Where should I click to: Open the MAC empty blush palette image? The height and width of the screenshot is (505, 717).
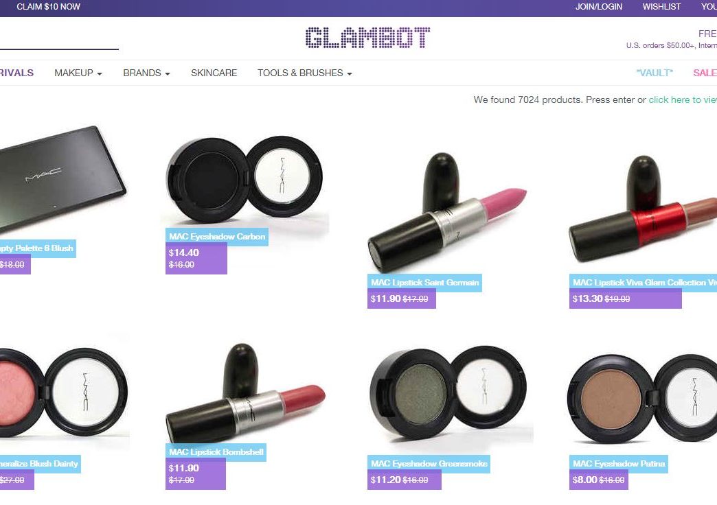(62, 179)
